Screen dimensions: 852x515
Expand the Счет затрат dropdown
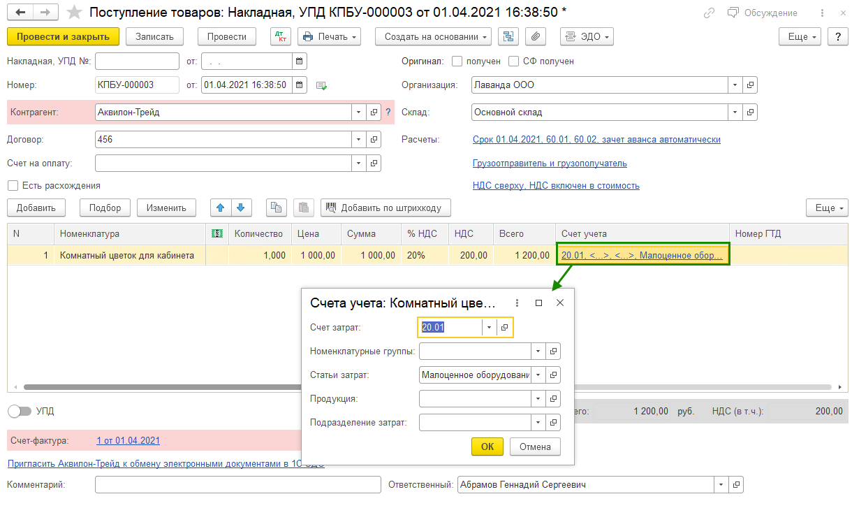tap(489, 327)
